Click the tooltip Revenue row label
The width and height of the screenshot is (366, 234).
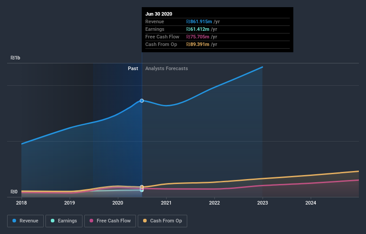(155, 21)
